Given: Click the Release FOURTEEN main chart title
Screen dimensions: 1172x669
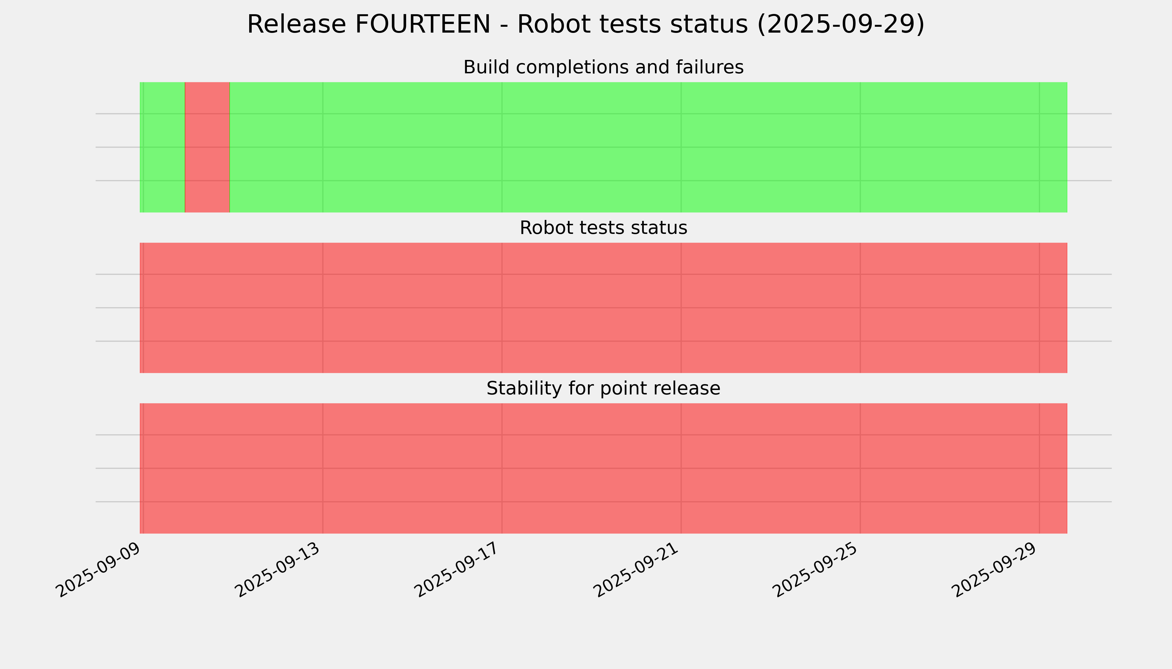Looking at the screenshot, I should point(585,24).
